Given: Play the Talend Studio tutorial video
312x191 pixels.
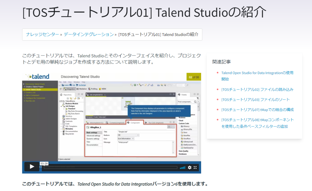Looking at the screenshot, I should [x=32, y=167].
